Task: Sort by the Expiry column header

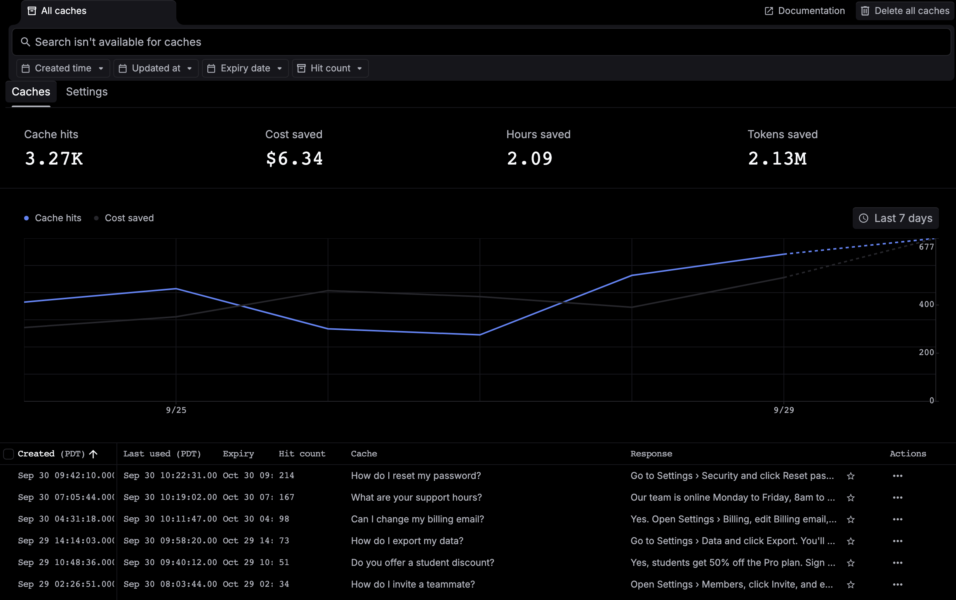Action: point(238,454)
